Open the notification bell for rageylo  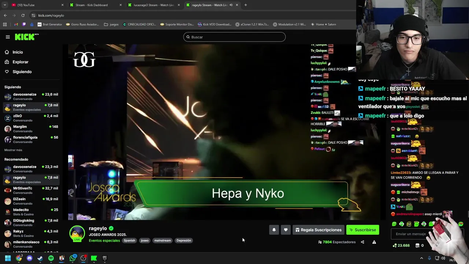[274, 230]
